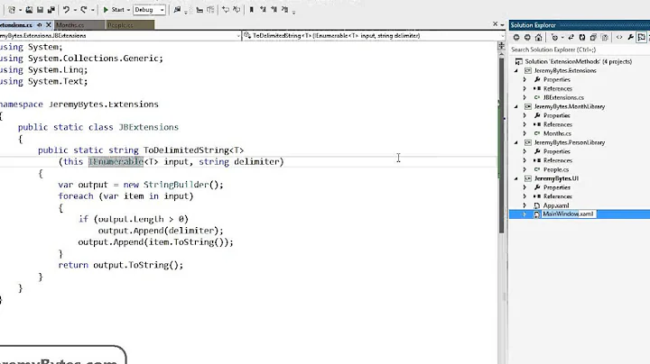Click the Search Solution Explorer field
The image size is (650, 364).
[x=580, y=50]
